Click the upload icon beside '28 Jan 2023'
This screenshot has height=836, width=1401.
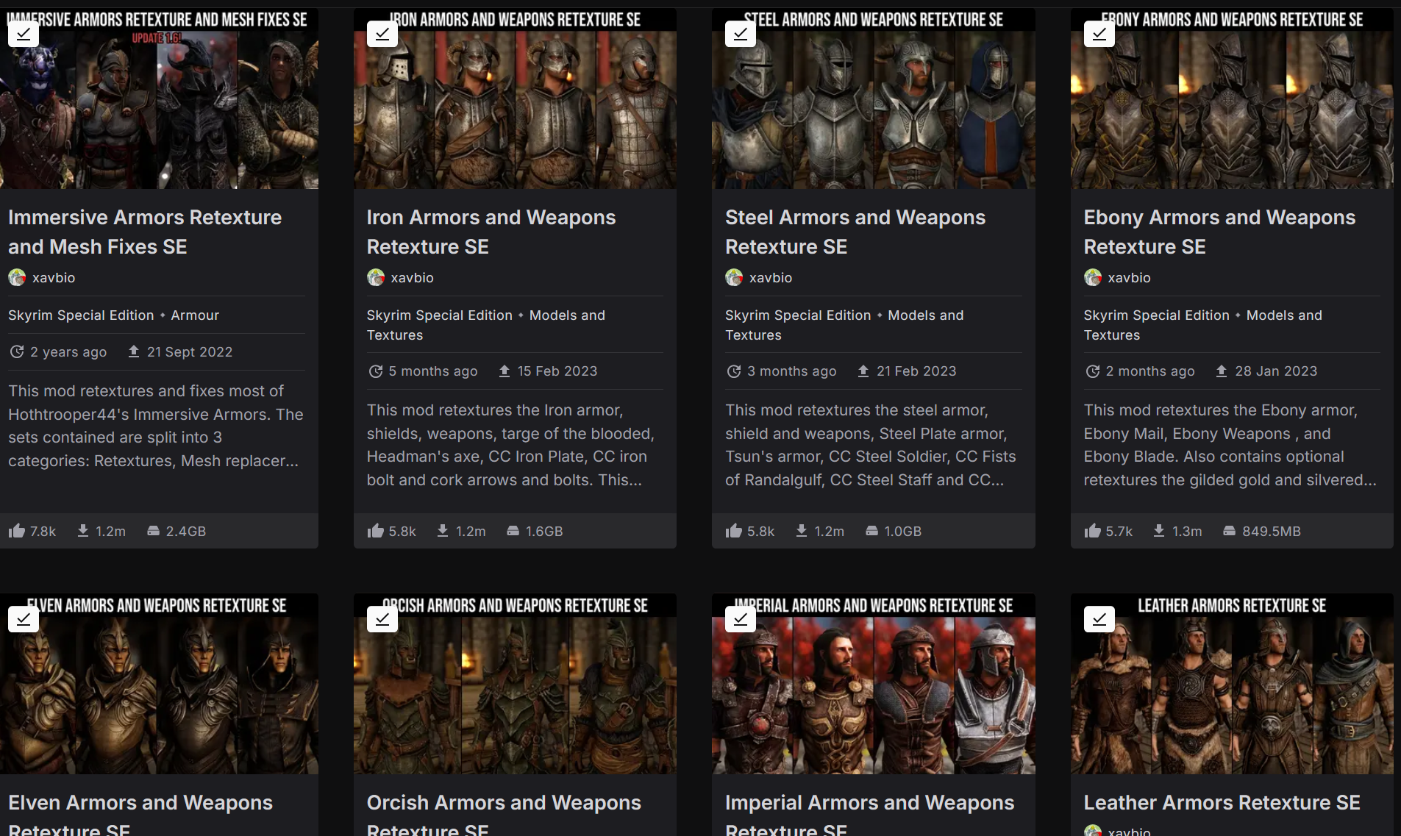tap(1222, 371)
